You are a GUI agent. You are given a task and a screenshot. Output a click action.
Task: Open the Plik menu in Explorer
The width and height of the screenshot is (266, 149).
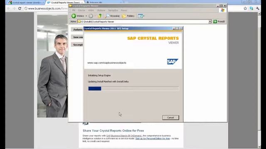tap(74, 10)
